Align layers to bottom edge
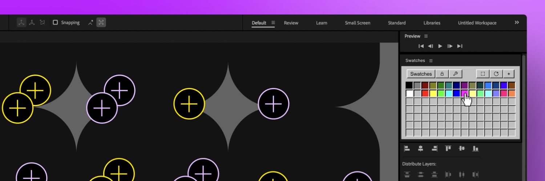 pyautogui.click(x=476, y=148)
